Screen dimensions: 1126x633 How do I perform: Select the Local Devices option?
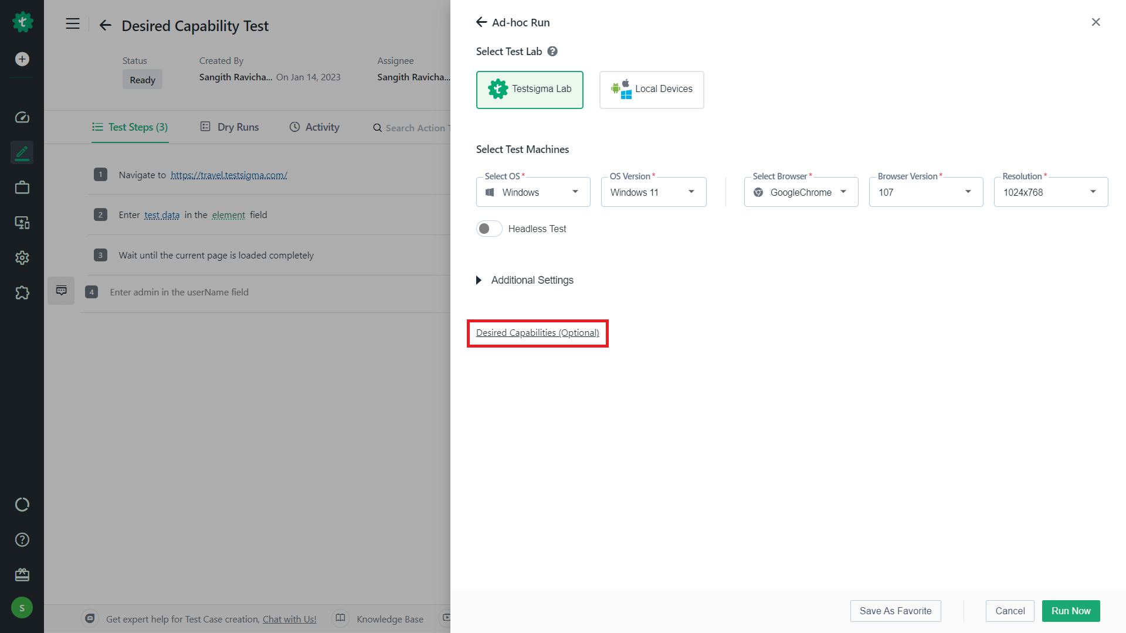tap(652, 90)
